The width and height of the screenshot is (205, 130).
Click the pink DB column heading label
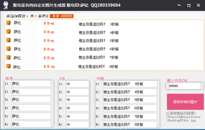[62, 78]
